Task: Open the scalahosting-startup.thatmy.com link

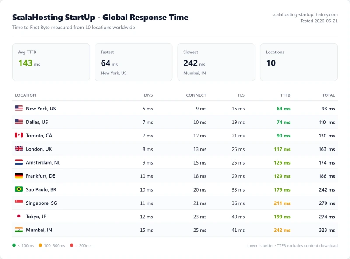Action: tap(304, 15)
